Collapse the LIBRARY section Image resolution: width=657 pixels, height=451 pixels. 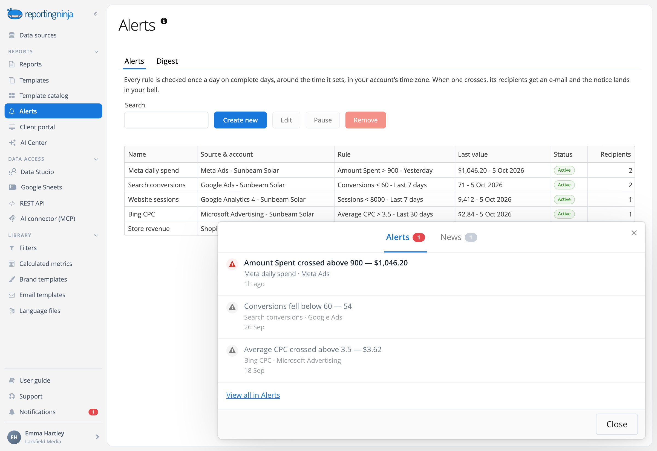click(x=96, y=235)
